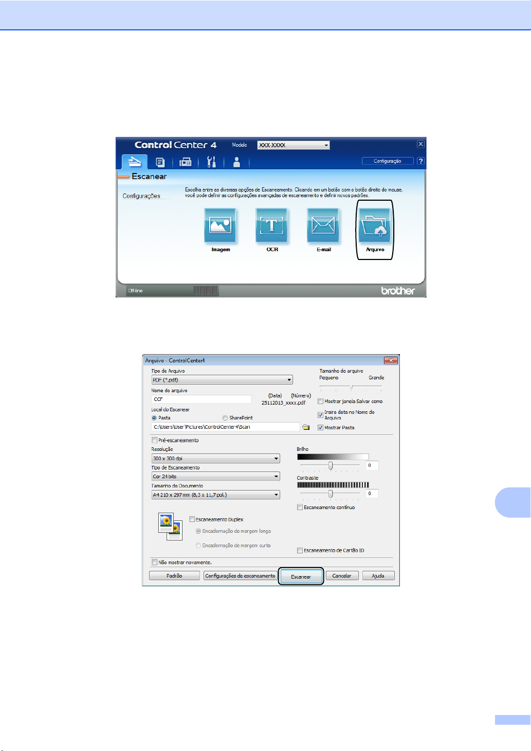
Task: Enable the Pré-escaneamento checkbox
Action: [x=155, y=440]
